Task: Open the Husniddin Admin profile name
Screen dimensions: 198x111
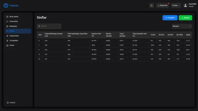Action: point(192,5)
